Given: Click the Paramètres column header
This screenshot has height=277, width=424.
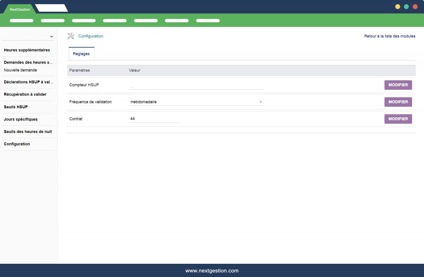Looking at the screenshot, I should (79, 70).
